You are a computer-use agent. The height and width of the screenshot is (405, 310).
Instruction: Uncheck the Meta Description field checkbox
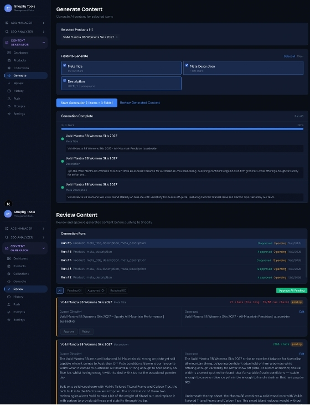click(x=187, y=65)
